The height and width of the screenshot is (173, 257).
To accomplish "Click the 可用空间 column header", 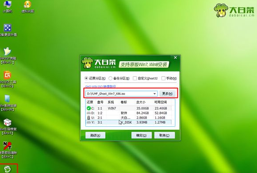I will pyautogui.click(x=161, y=102).
